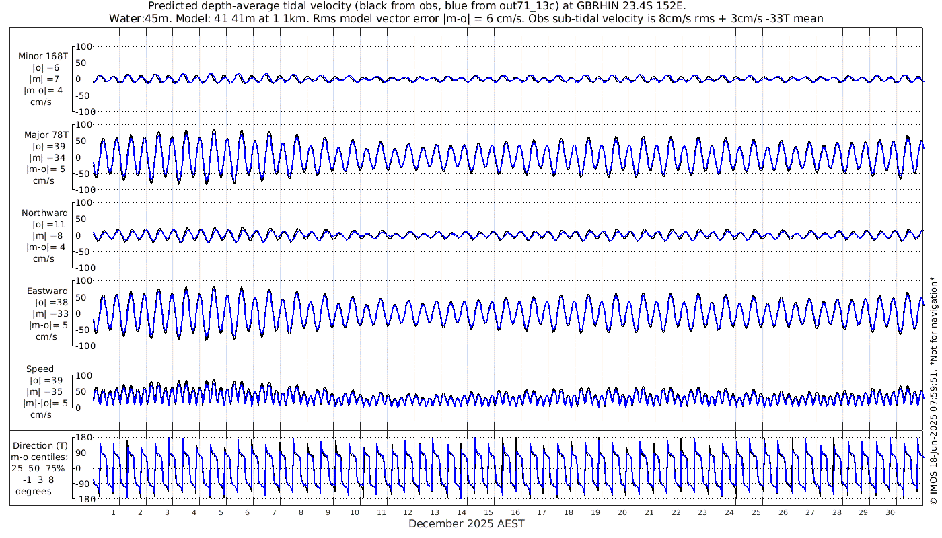Click the Speed panel label

[40, 369]
